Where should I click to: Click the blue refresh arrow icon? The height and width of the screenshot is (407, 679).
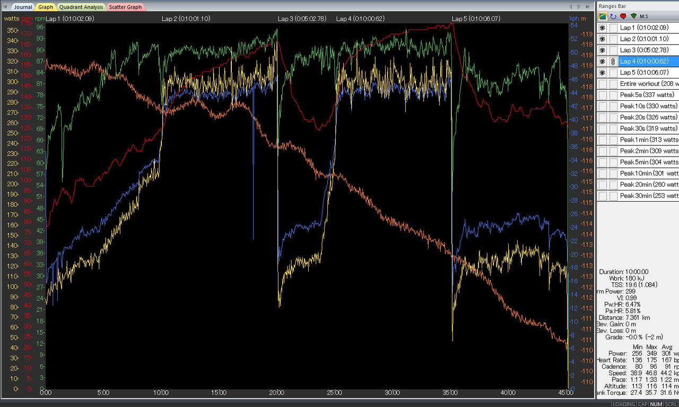613,16
